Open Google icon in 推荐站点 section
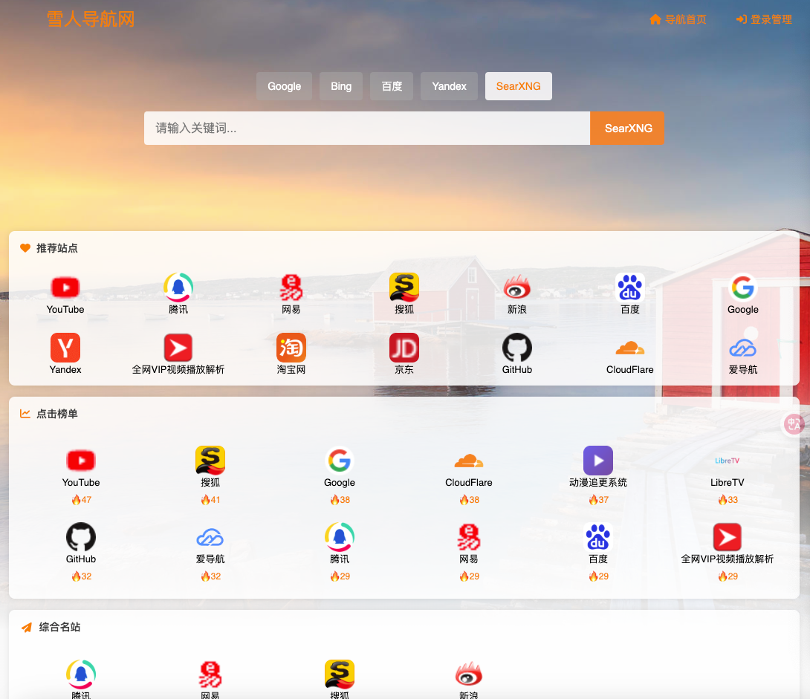 743,287
